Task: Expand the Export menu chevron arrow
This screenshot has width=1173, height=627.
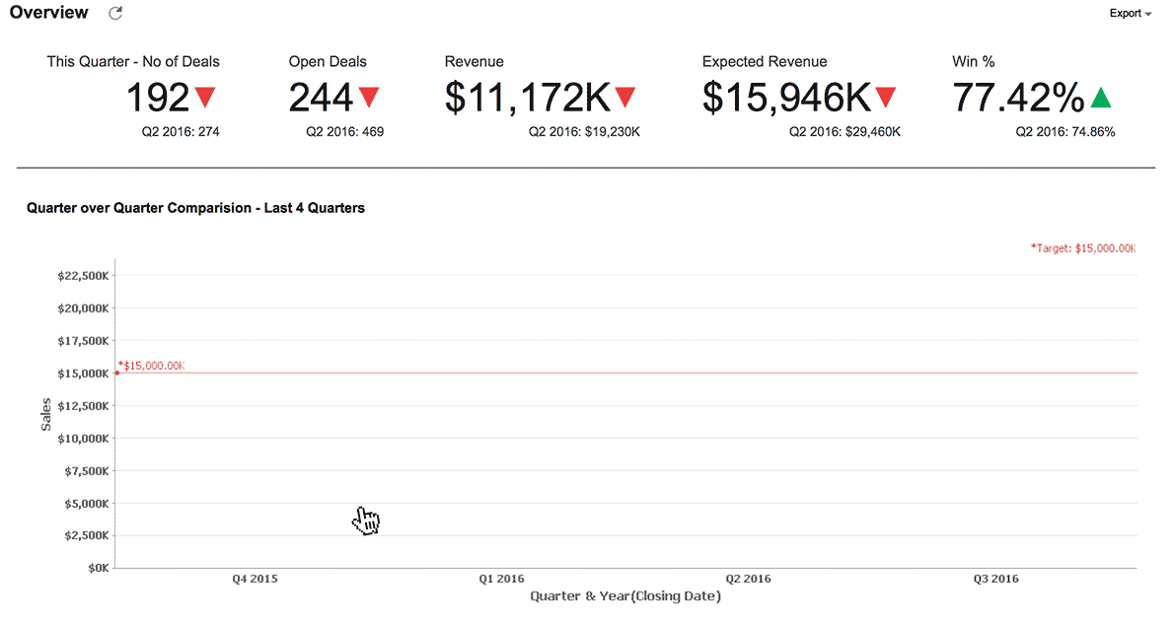Action: click(1147, 14)
